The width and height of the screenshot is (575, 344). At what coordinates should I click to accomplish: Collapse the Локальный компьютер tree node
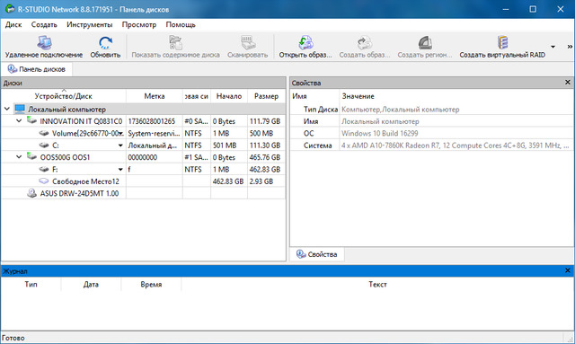[x=6, y=109]
